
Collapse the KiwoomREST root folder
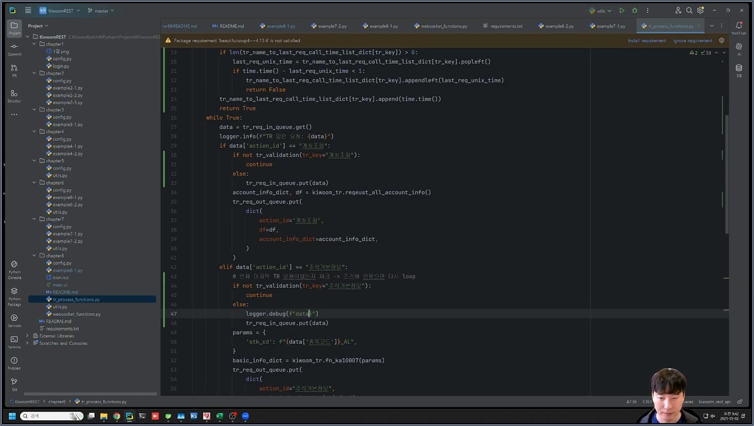27,37
